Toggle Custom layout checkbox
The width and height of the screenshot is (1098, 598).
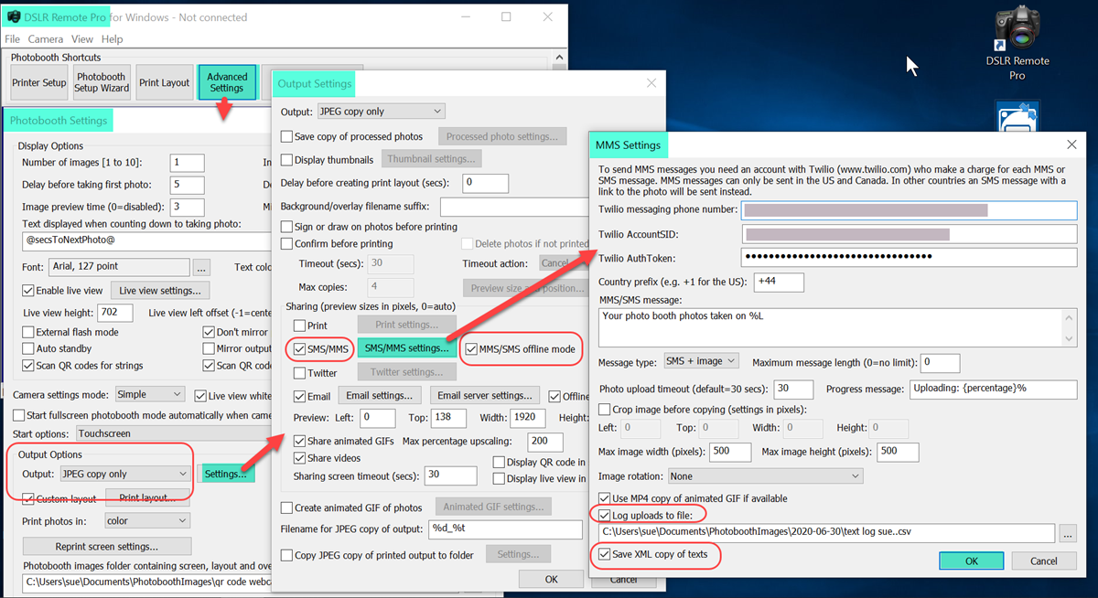[28, 498]
